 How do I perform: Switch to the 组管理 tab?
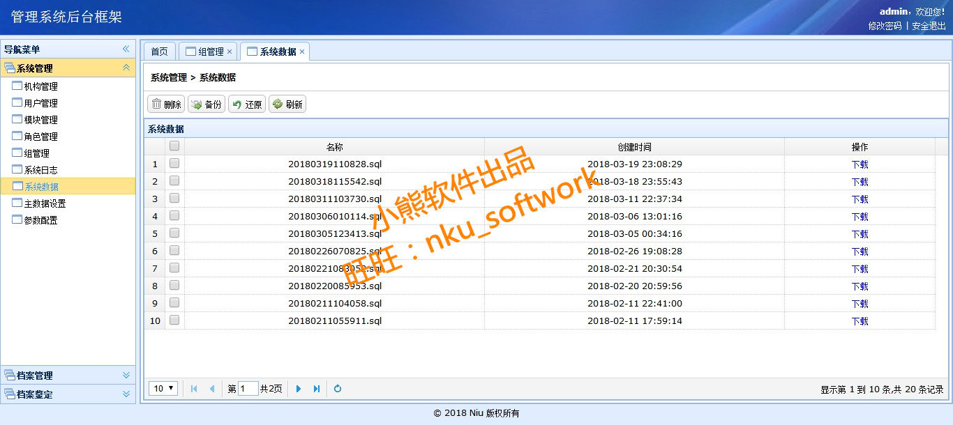[205, 52]
